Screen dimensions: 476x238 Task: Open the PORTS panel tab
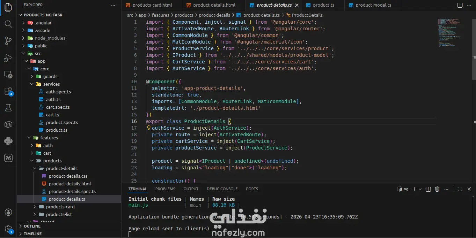pyautogui.click(x=252, y=189)
